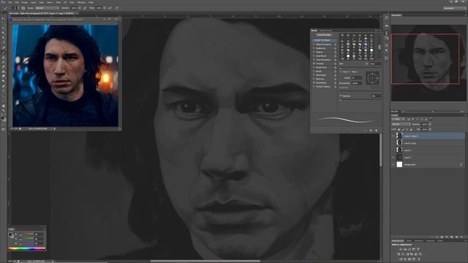
Task: Select the Clone Stamp tool
Action: (4, 57)
